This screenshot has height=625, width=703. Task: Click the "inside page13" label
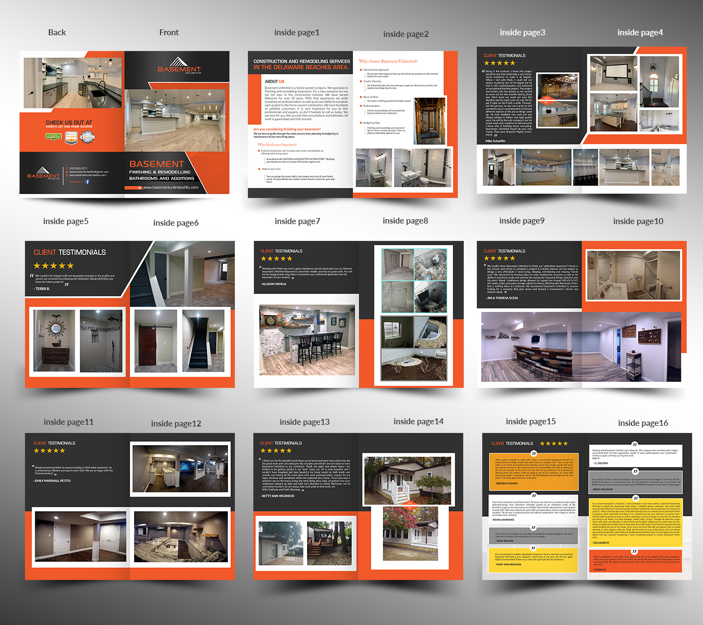tap(304, 422)
